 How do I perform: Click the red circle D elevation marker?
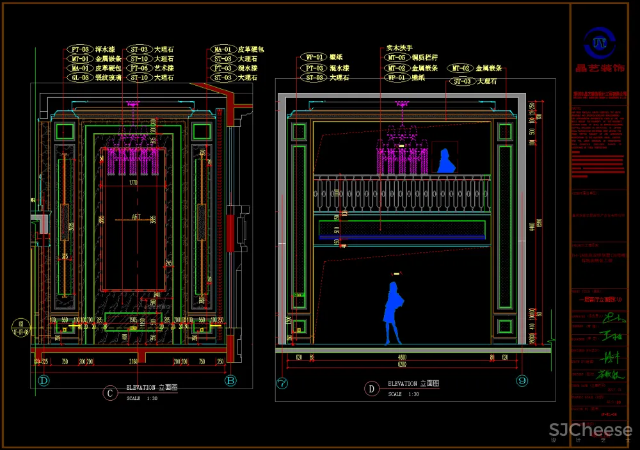tap(371, 389)
